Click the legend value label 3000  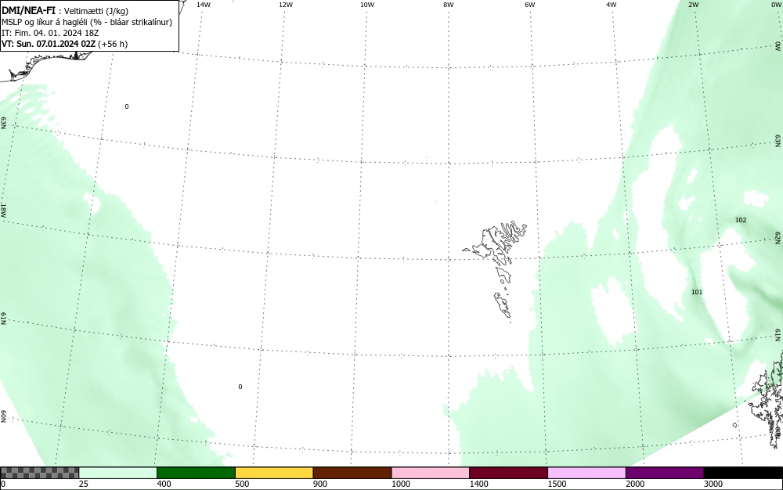[713, 484]
